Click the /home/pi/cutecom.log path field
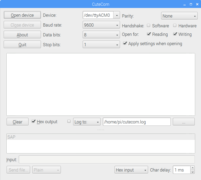This screenshot has width=201, height=180. coord(137,122)
